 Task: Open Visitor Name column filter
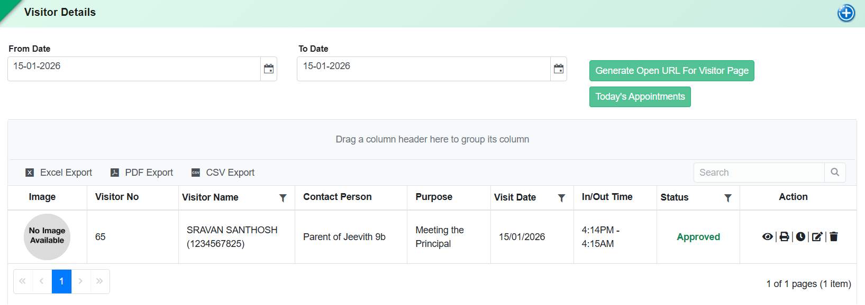pyautogui.click(x=283, y=198)
